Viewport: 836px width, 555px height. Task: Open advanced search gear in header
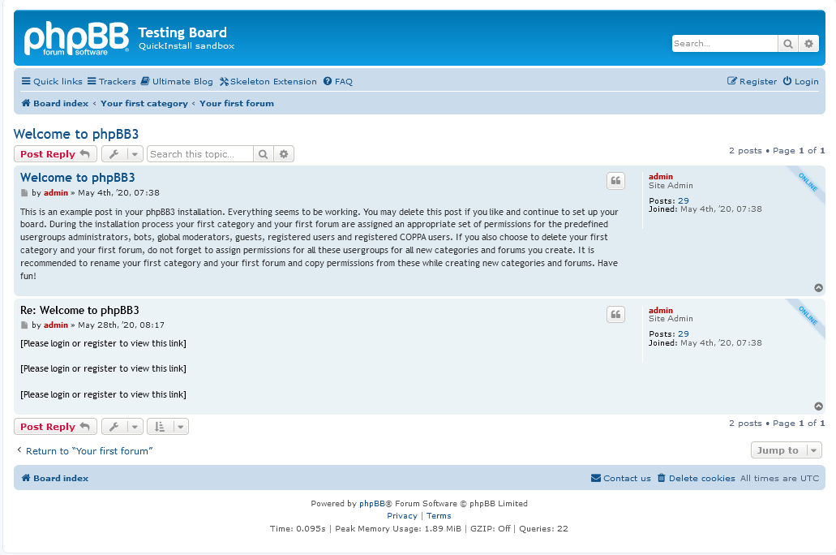point(808,44)
